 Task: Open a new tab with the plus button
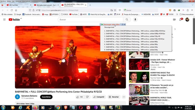(90, 5)
